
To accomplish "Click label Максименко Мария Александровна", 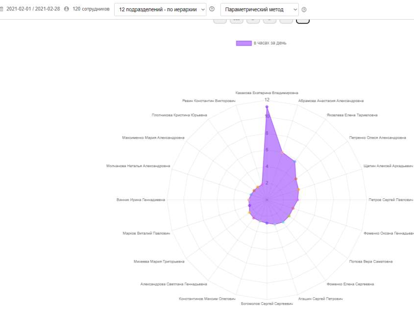I will click(x=153, y=138).
